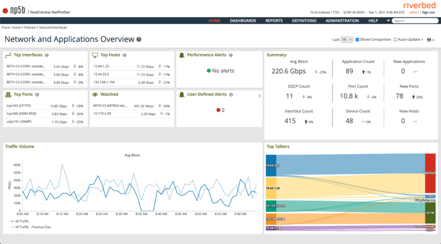Open the Last 1h time range dropdown
Screen dimensions: 441x244
346,40
